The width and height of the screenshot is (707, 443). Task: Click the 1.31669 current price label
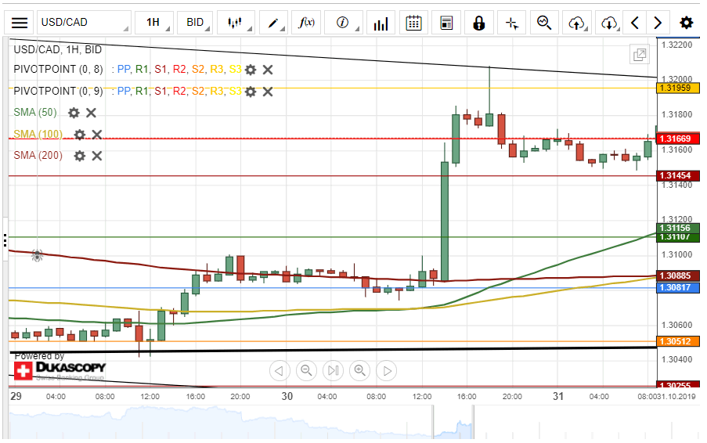675,139
